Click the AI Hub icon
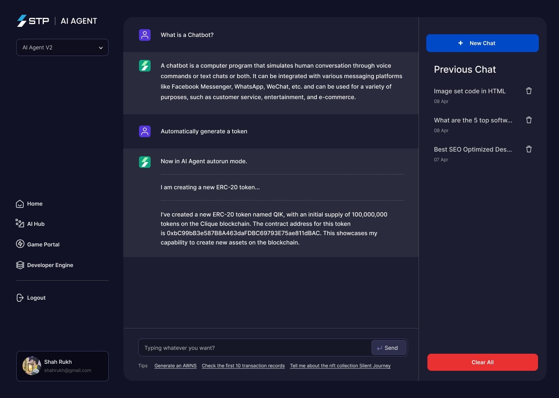This screenshot has height=398, width=559. pyautogui.click(x=20, y=223)
